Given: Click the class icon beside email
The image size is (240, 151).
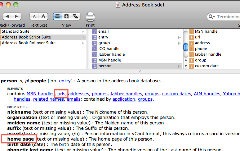Looking at the screenshot, I should pos(95,32).
